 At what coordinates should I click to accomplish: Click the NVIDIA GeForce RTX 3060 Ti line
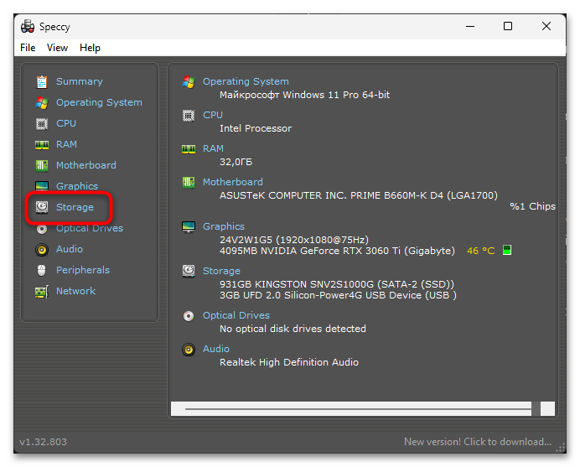[337, 251]
